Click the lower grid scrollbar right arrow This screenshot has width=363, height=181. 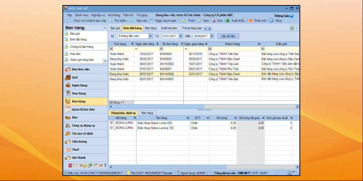tap(298, 167)
